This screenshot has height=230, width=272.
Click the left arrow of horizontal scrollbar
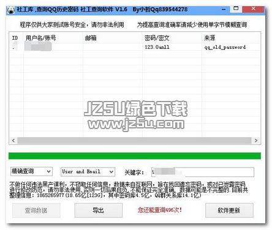pos(13,141)
